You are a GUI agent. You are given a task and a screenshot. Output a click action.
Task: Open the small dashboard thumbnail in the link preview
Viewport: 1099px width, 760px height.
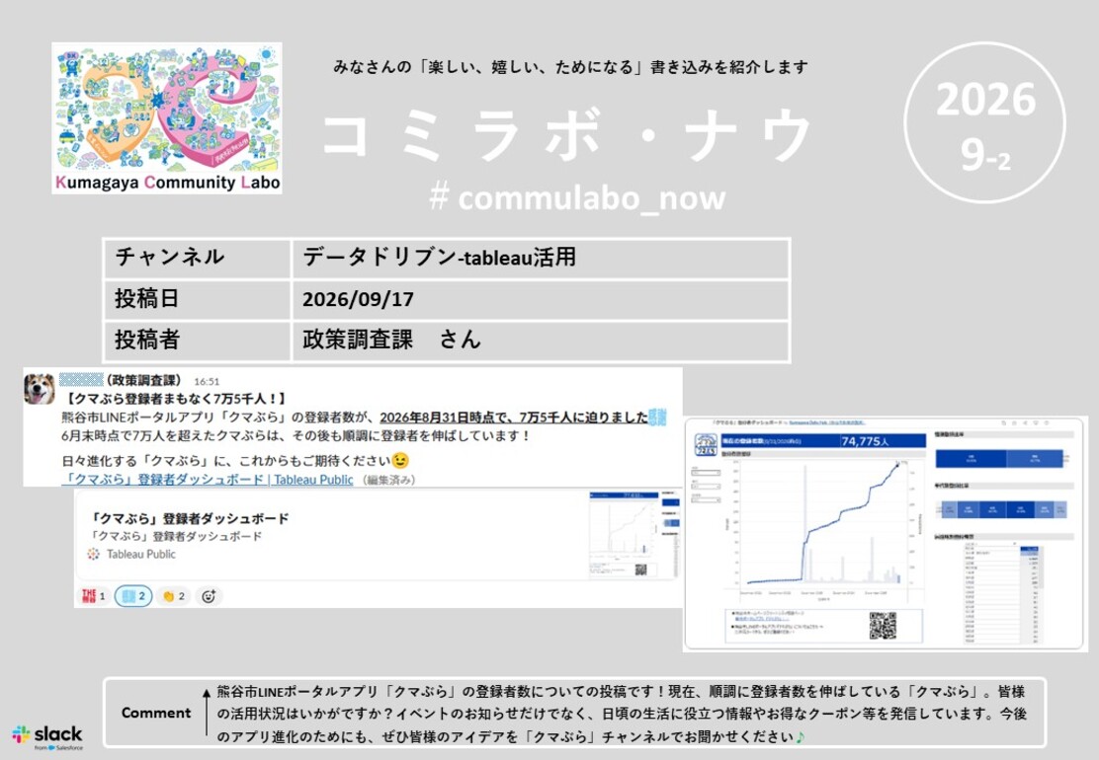click(634, 534)
